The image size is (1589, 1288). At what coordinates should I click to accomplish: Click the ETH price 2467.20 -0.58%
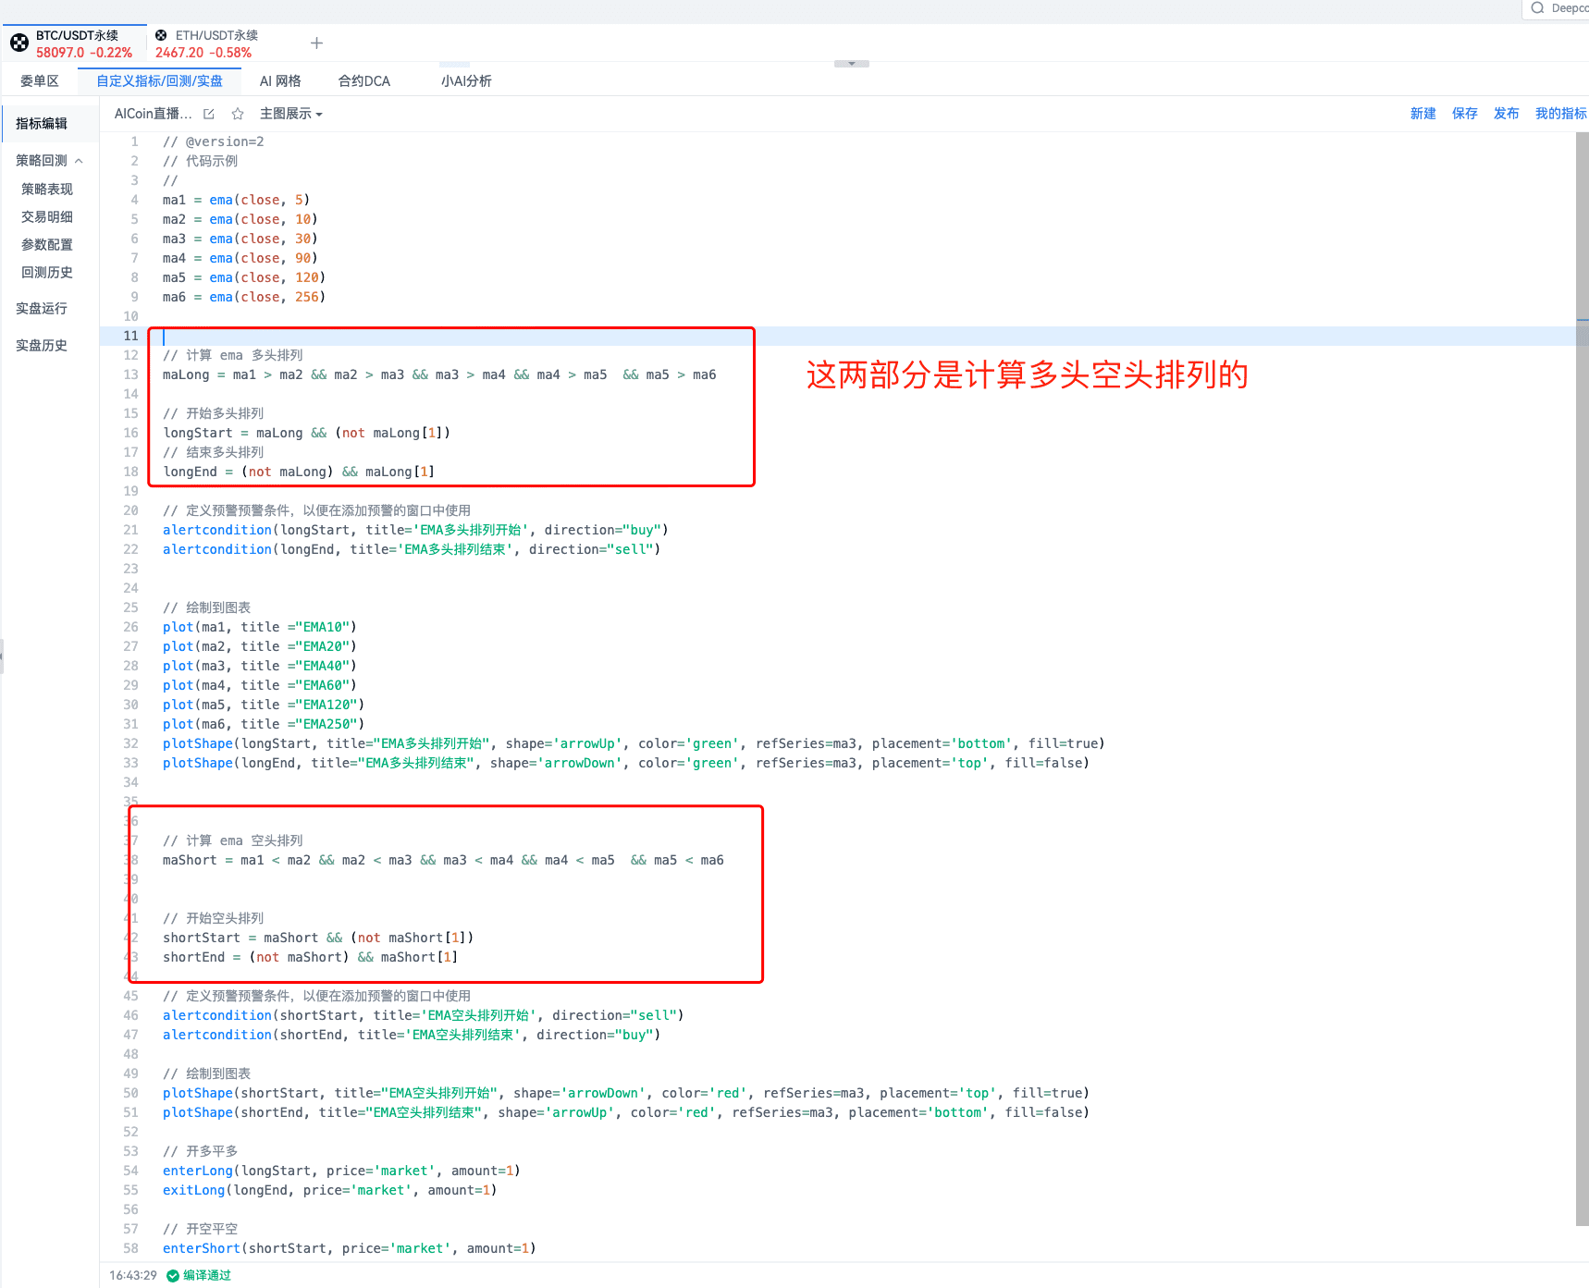tap(203, 53)
